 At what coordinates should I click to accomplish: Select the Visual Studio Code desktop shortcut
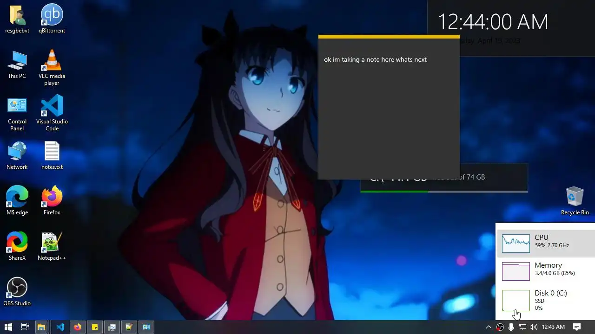pyautogui.click(x=52, y=113)
